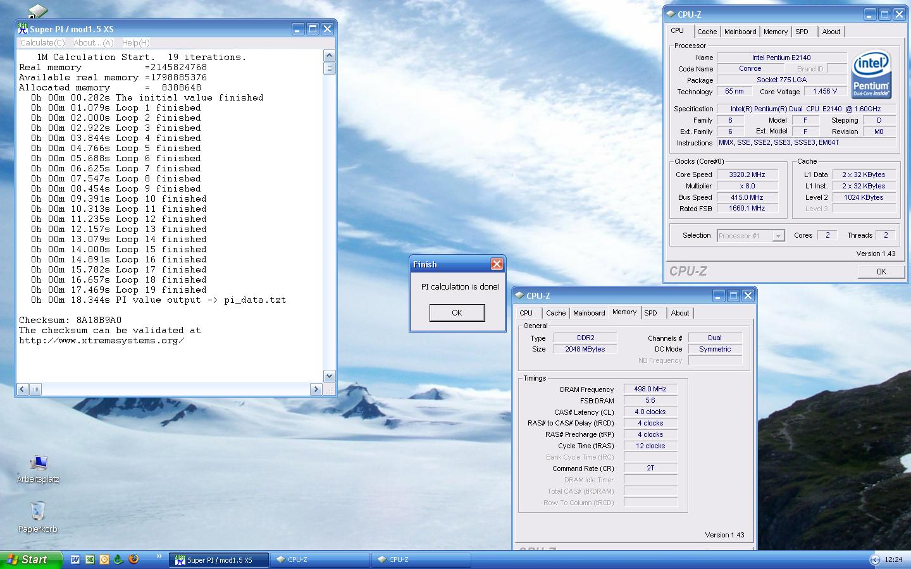Close the Finish dialog with X

coord(497,264)
